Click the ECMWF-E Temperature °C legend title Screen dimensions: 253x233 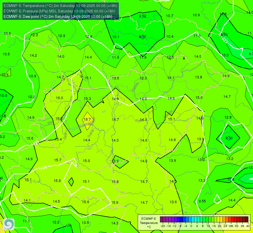(x=149, y=223)
